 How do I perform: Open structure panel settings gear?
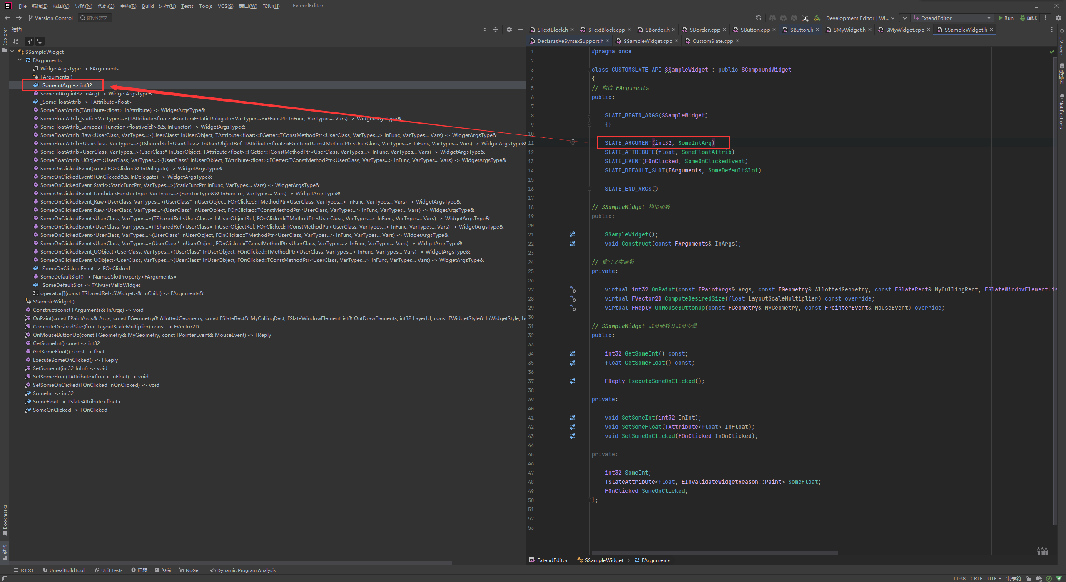(509, 30)
